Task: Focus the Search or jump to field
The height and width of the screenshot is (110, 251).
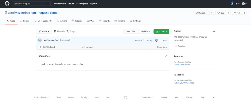Action: point(32,4)
